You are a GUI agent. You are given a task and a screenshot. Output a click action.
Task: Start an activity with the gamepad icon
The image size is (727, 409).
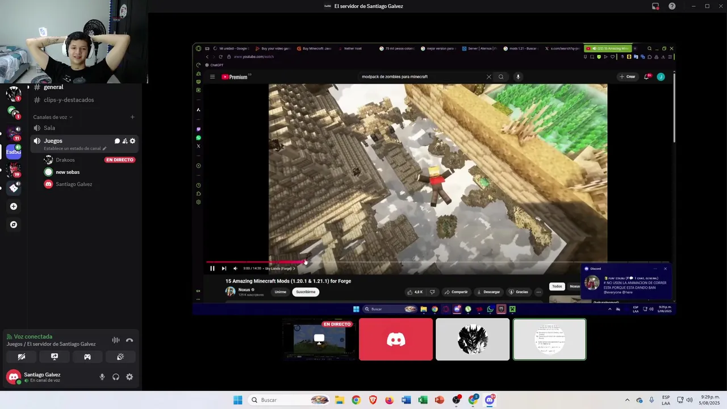pyautogui.click(x=87, y=357)
